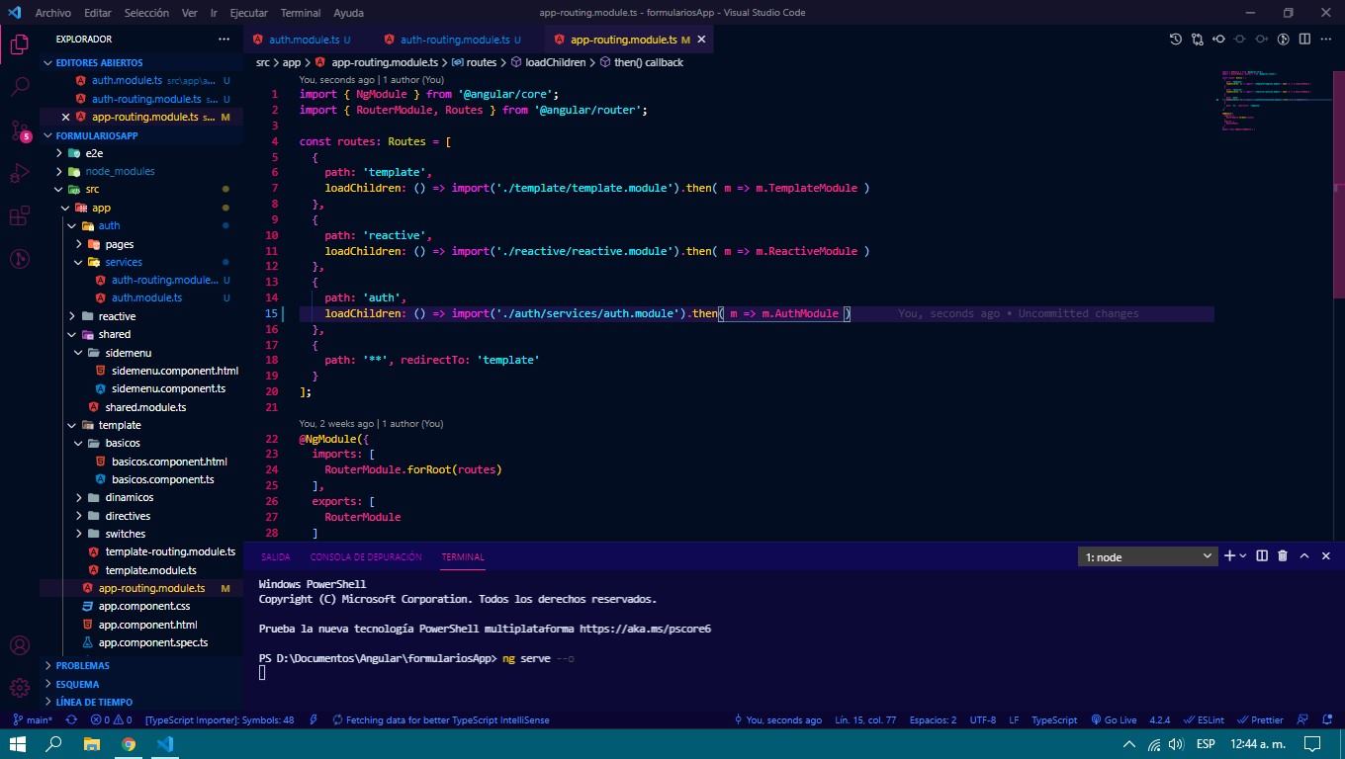Open the '1: node' terminal dropdown
Image resolution: width=1345 pixels, height=759 pixels.
(1147, 557)
